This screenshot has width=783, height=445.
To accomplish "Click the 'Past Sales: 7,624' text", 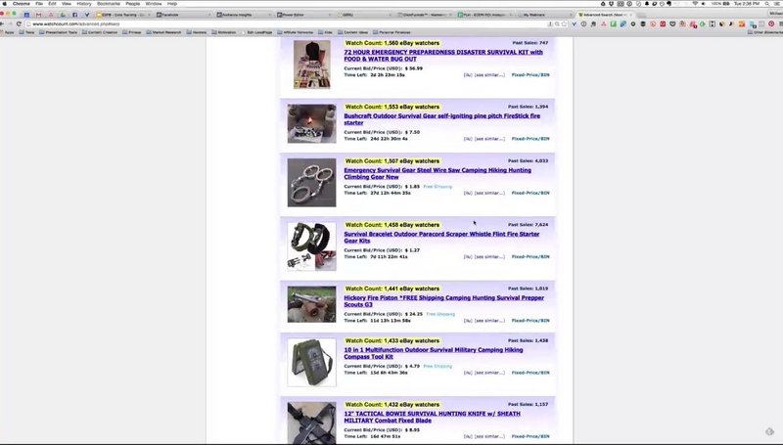I will (x=528, y=225).
